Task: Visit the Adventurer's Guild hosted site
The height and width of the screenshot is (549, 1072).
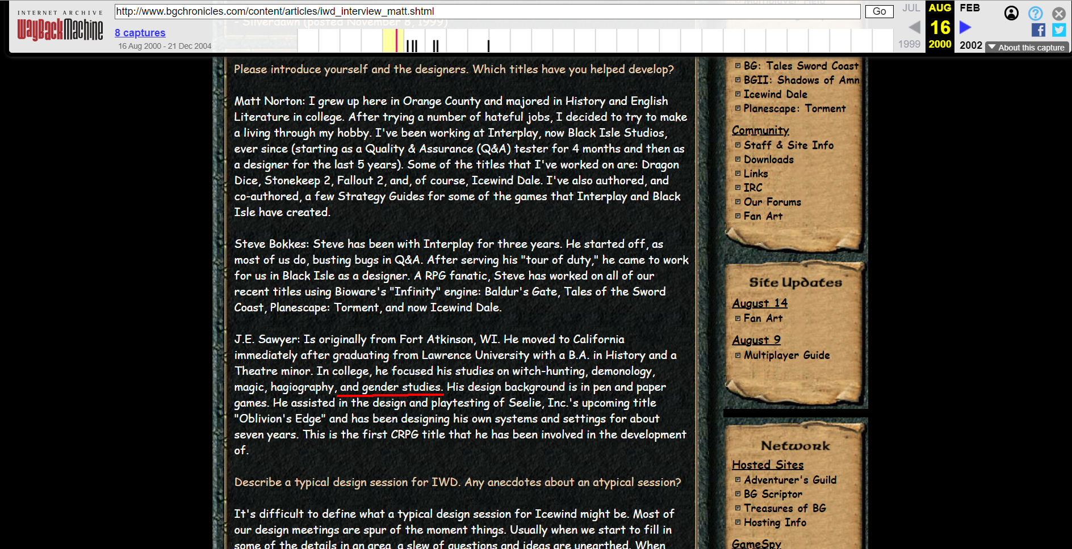Action: [x=790, y=480]
